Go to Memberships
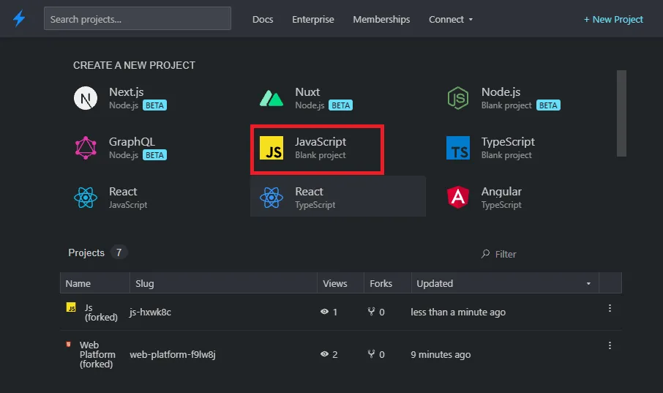The width and height of the screenshot is (663, 393). point(381,20)
